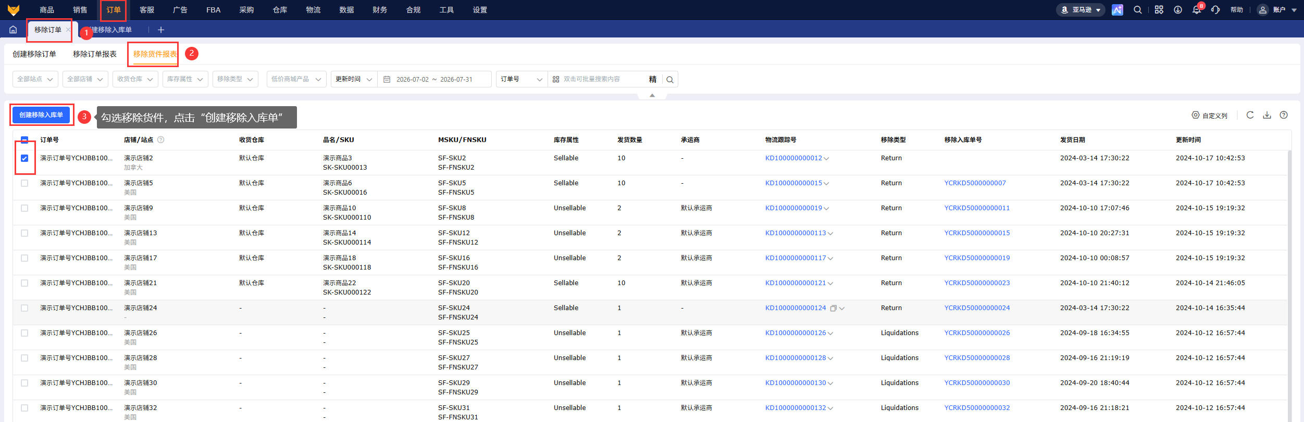This screenshot has height=422, width=1304.
Task: Open 自定义列 column settings
Action: (x=1210, y=116)
